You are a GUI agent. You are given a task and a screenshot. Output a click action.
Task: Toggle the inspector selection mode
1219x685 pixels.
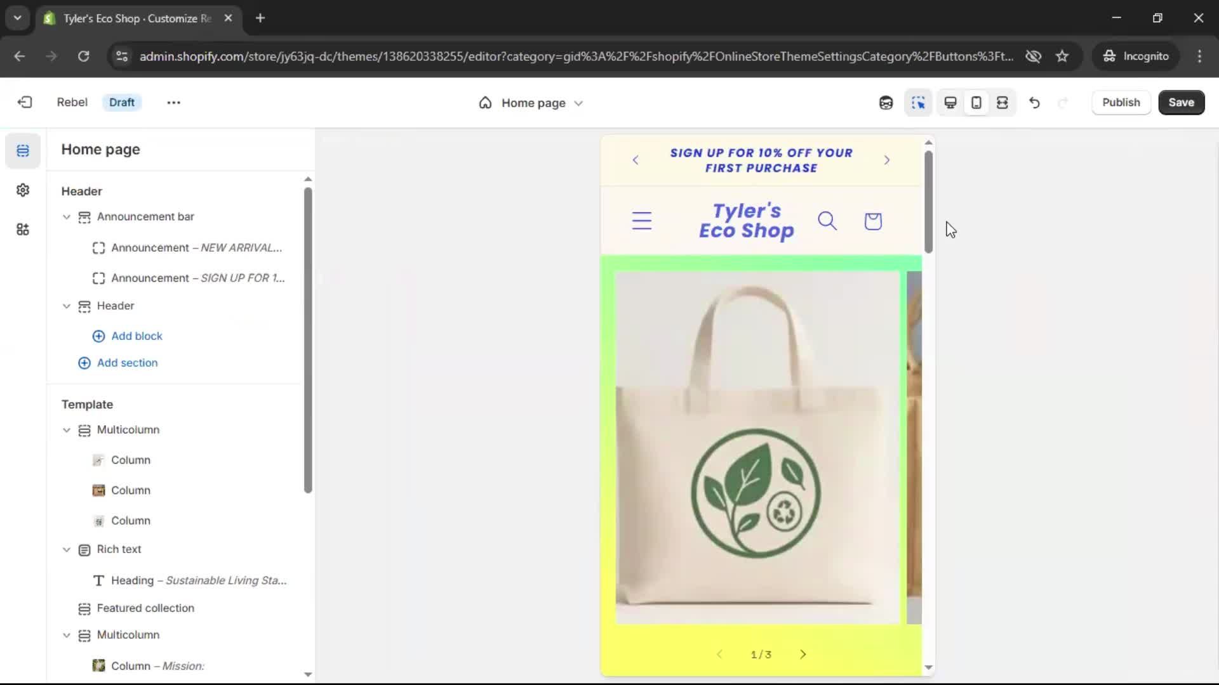(x=918, y=103)
